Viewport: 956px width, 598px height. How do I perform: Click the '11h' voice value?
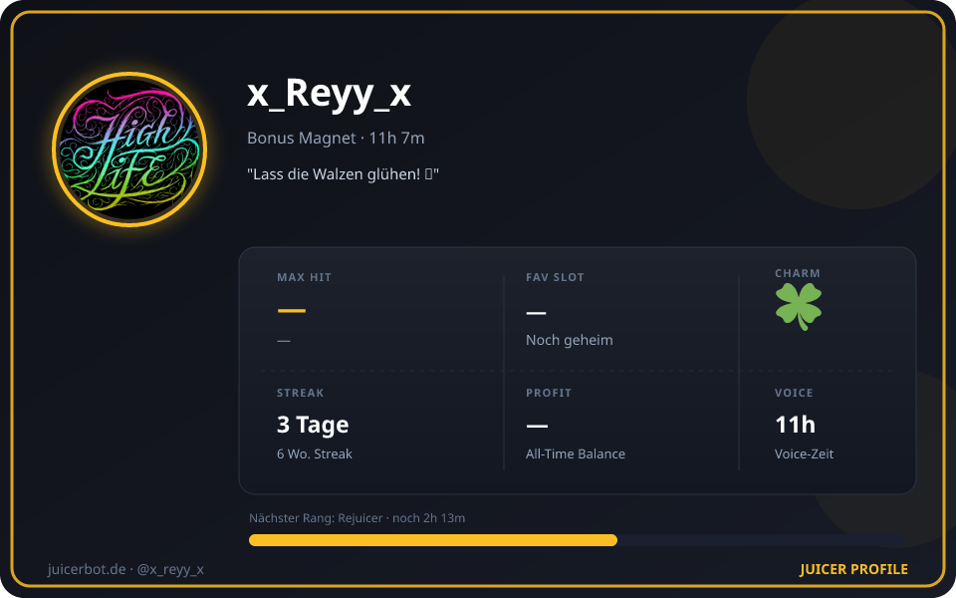795,425
